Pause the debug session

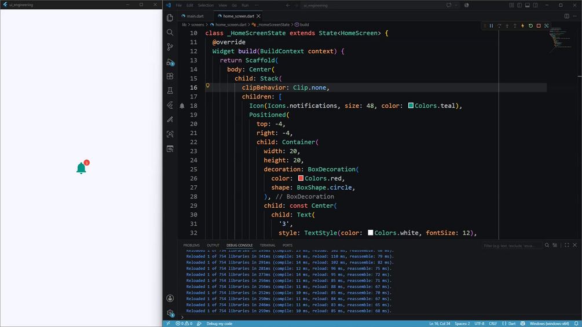coord(491,26)
